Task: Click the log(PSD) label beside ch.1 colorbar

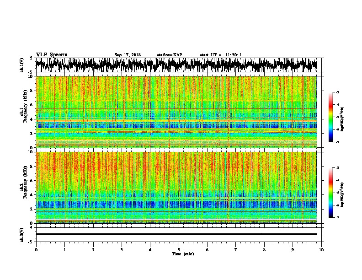Action: pos(342,119)
